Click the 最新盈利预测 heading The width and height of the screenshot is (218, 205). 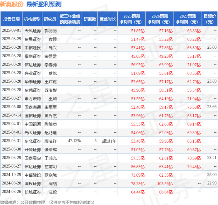(x=44, y=4)
